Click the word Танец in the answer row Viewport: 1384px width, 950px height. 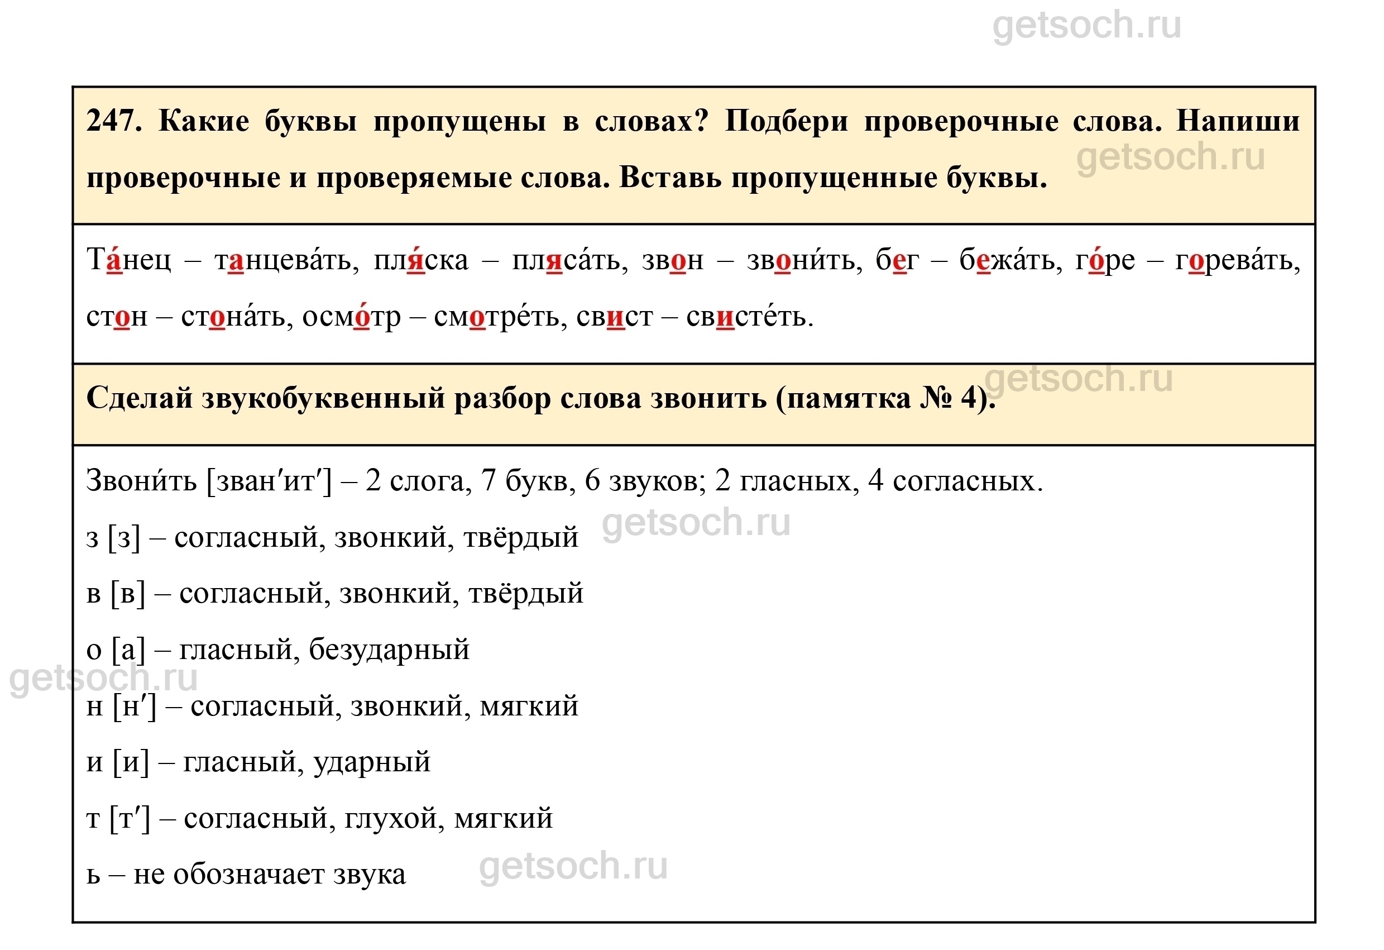[x=128, y=261]
